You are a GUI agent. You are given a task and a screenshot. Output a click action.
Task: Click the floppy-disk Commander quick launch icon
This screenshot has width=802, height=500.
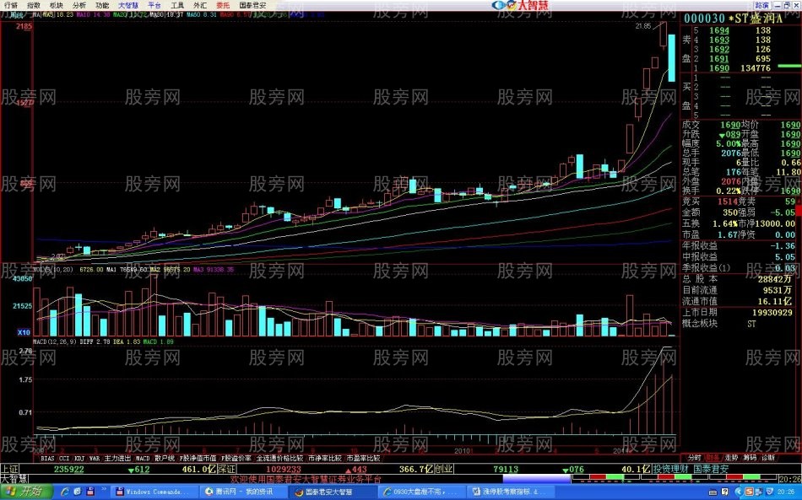[90, 492]
